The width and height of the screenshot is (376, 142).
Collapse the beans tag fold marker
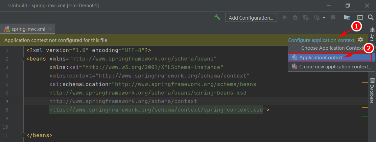[24, 59]
